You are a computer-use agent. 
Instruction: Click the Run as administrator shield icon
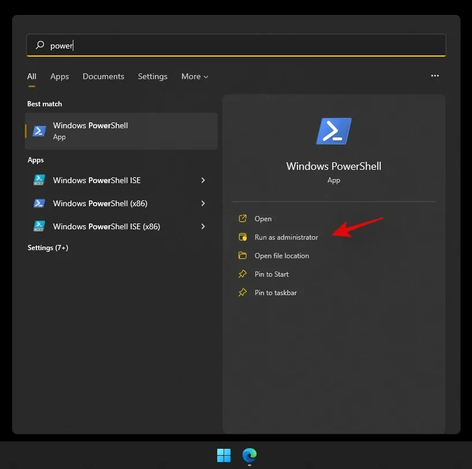pyautogui.click(x=242, y=237)
